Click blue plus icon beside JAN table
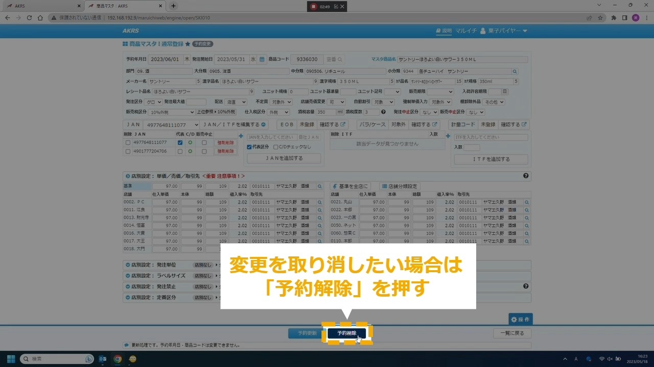Viewport: 654px width, 367px height. (241, 136)
